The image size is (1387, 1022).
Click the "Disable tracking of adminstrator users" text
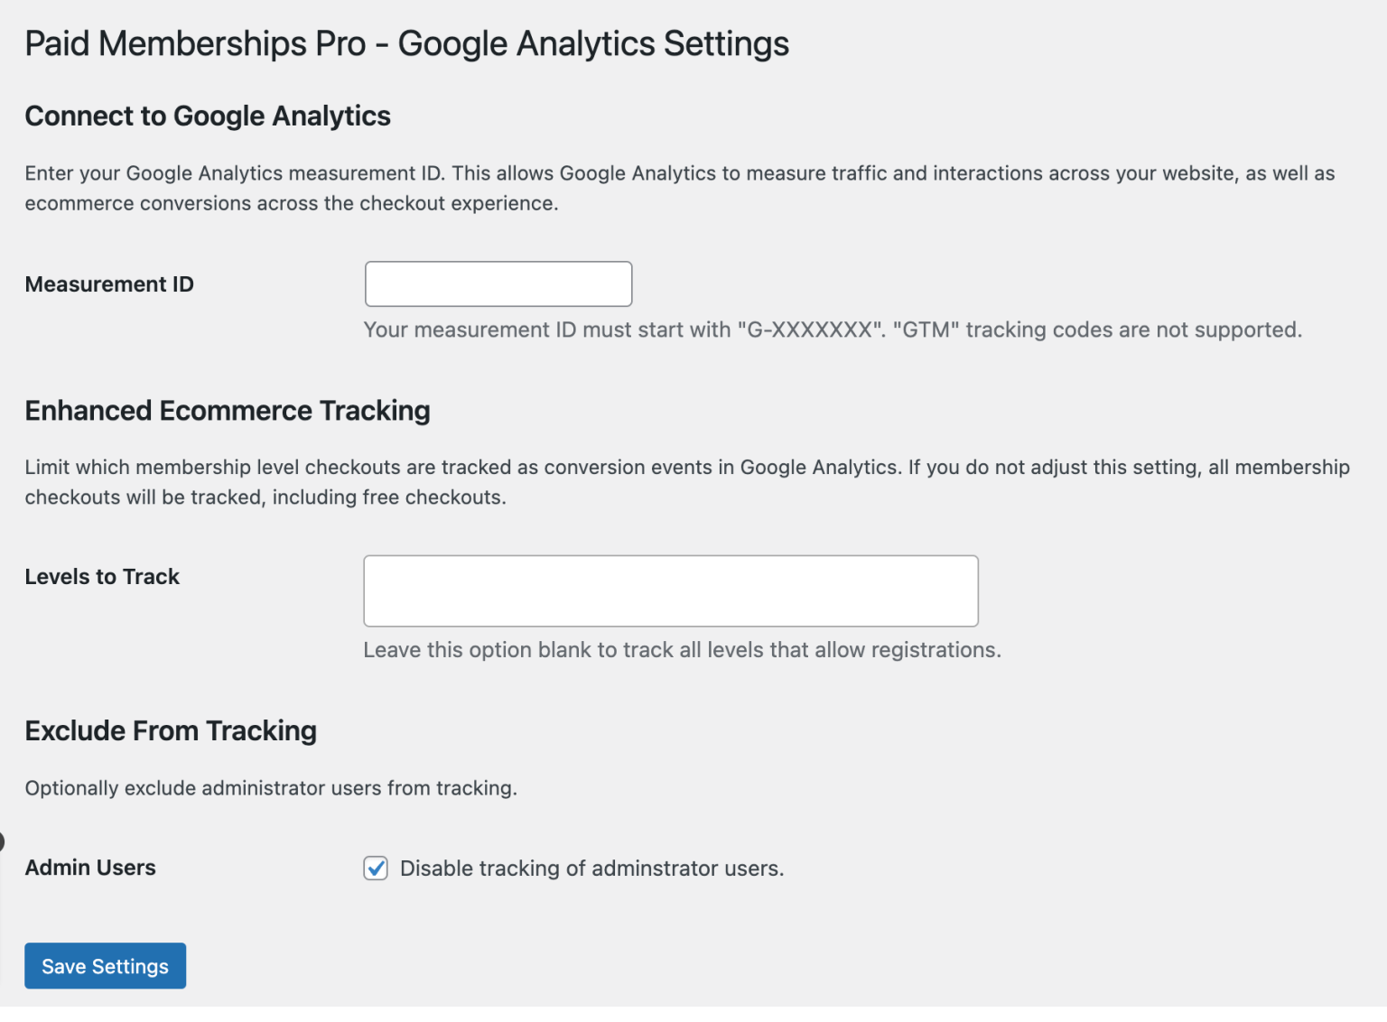tap(591, 868)
